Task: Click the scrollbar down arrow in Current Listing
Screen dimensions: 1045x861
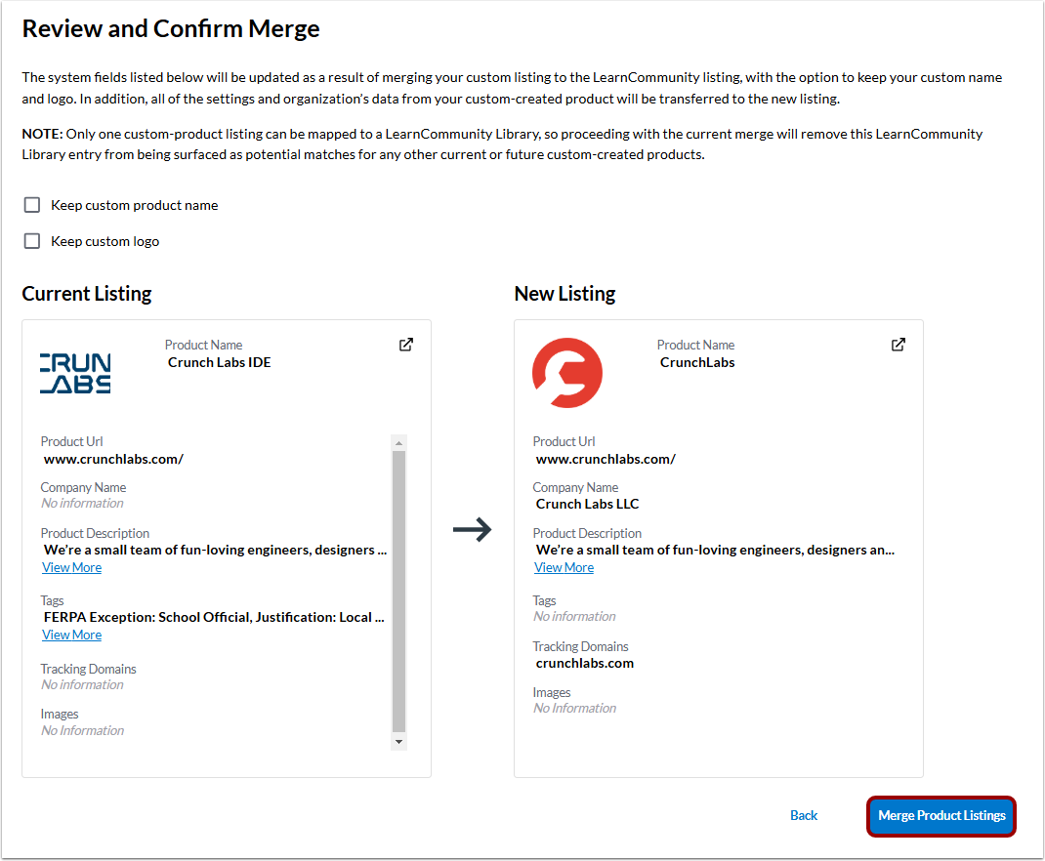Action: [398, 743]
